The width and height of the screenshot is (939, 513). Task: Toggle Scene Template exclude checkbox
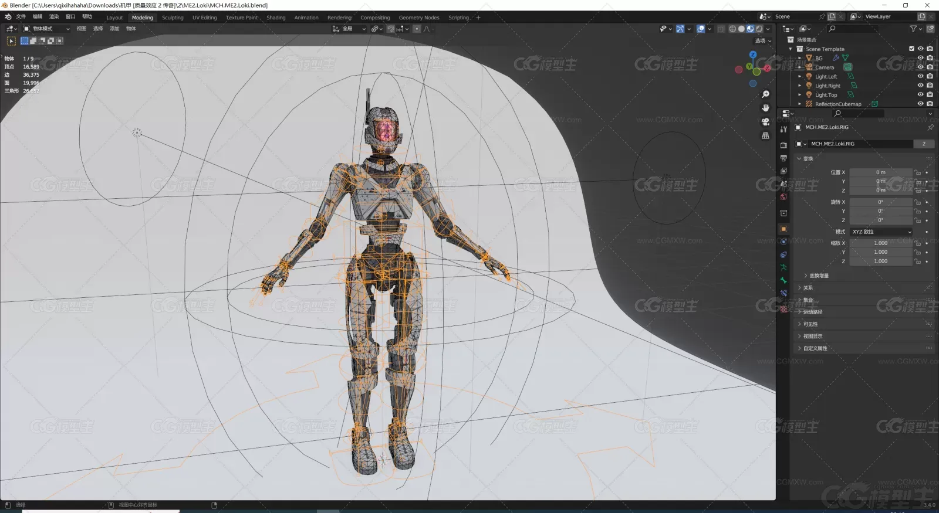(x=911, y=49)
